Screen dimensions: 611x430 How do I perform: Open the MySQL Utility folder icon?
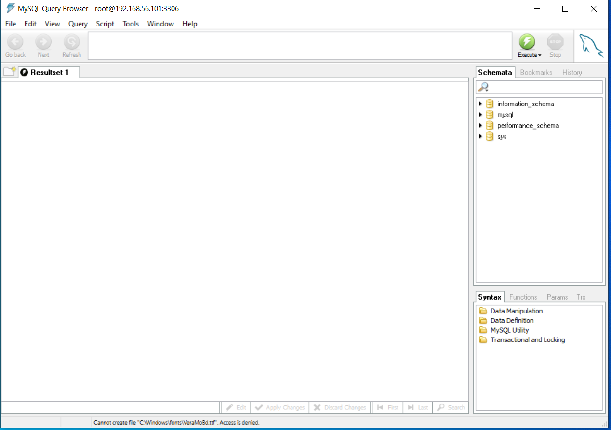pos(483,330)
